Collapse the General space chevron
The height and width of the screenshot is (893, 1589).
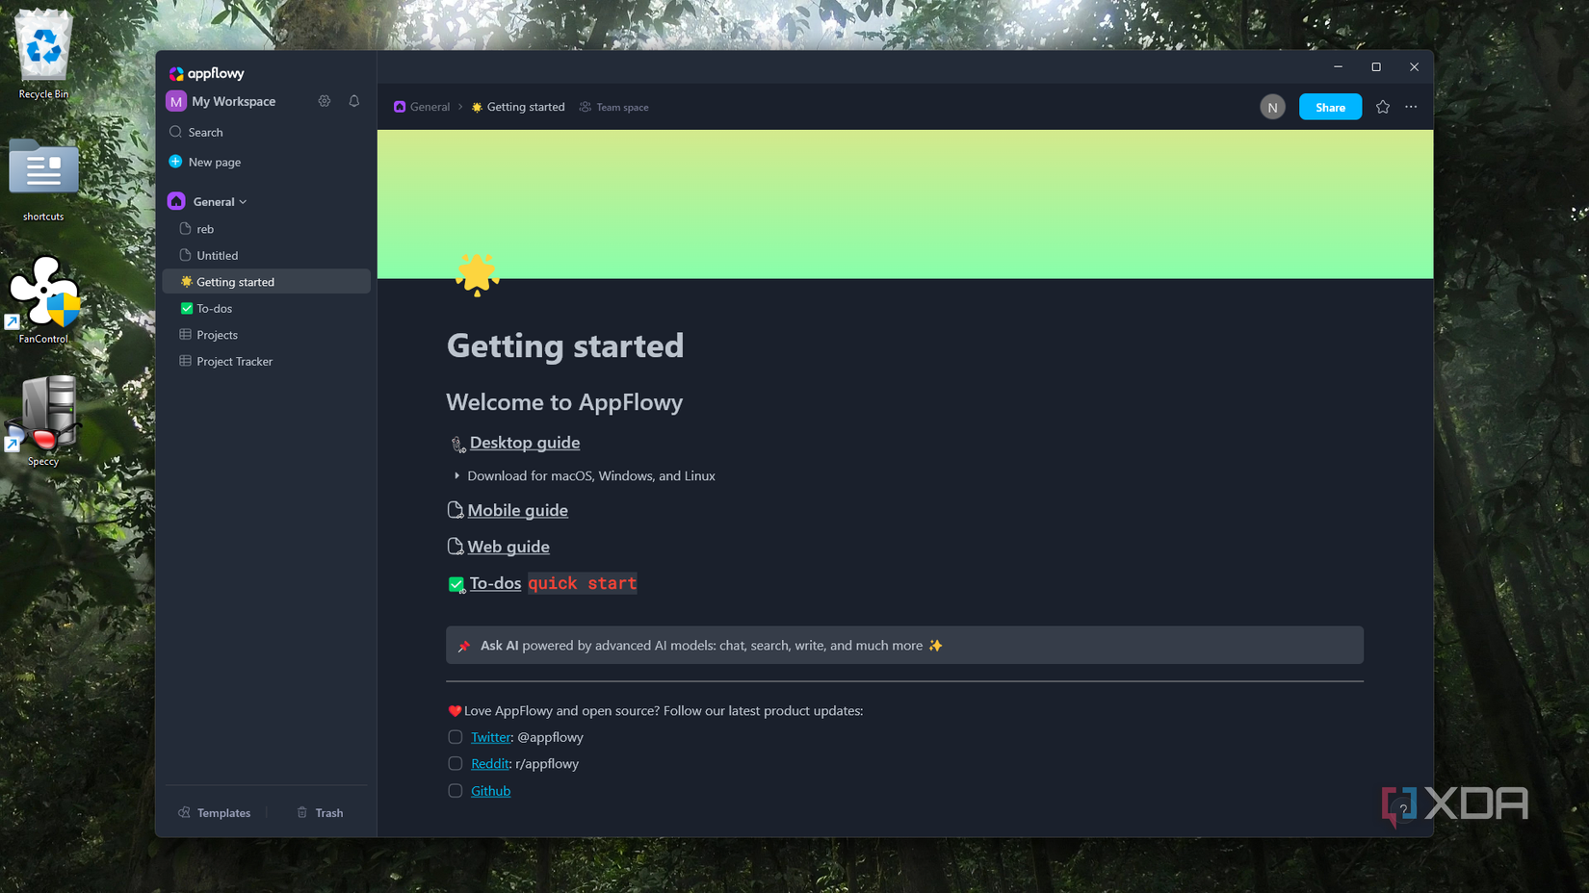pyautogui.click(x=243, y=201)
